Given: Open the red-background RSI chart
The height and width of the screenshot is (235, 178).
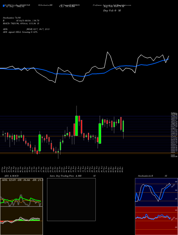Looking at the screenshot, I should [156, 221].
